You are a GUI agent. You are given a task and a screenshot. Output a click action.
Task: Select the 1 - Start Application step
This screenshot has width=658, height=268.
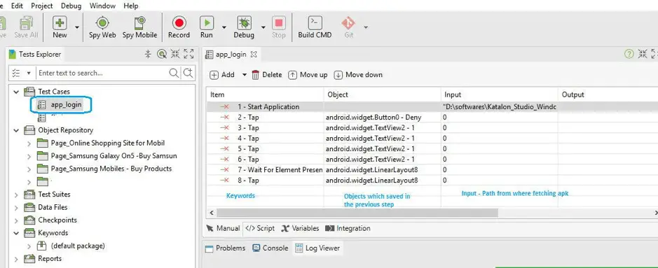[268, 107]
